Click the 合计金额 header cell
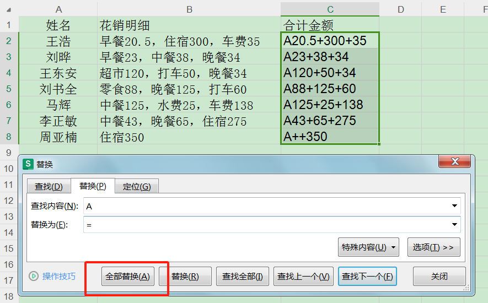This screenshot has width=488, height=303. [330, 25]
